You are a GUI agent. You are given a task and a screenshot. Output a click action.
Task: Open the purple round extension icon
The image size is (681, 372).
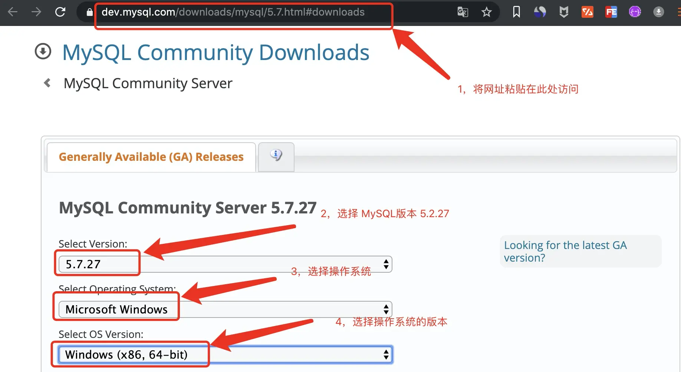click(x=635, y=12)
